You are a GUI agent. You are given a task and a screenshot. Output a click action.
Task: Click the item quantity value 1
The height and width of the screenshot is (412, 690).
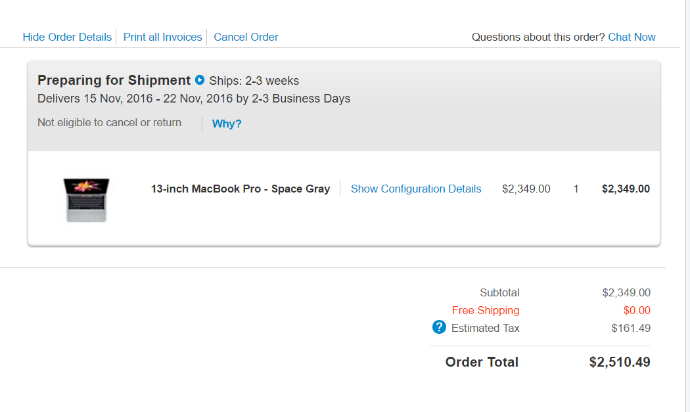coord(576,189)
